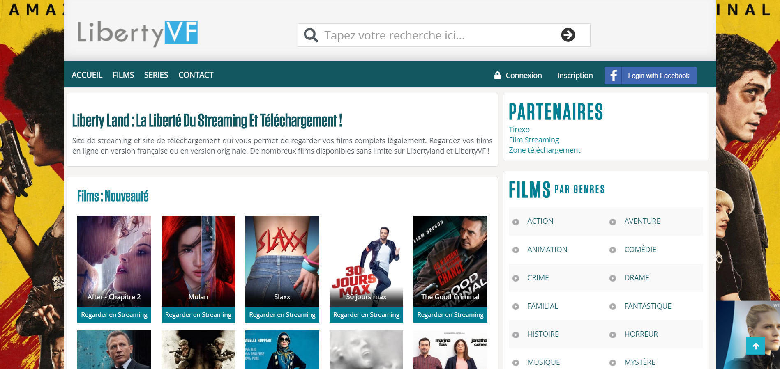Click the play bullet beside AVENTURE

613,222
